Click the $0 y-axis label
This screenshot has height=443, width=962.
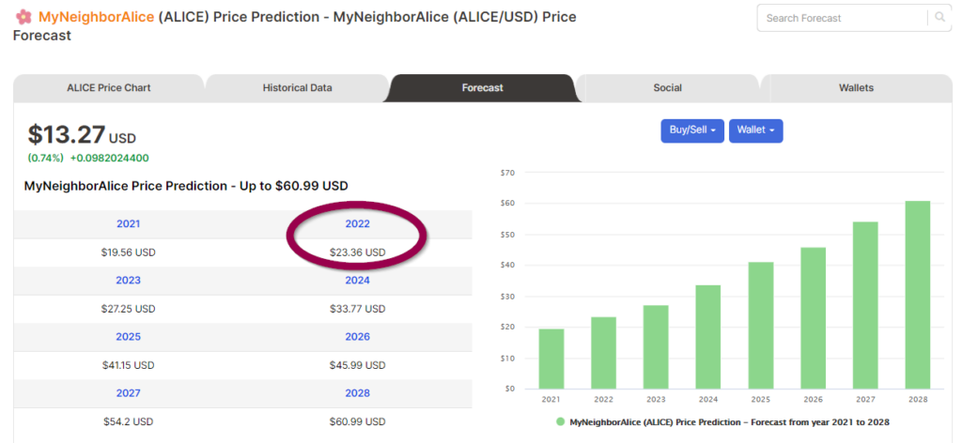point(510,389)
